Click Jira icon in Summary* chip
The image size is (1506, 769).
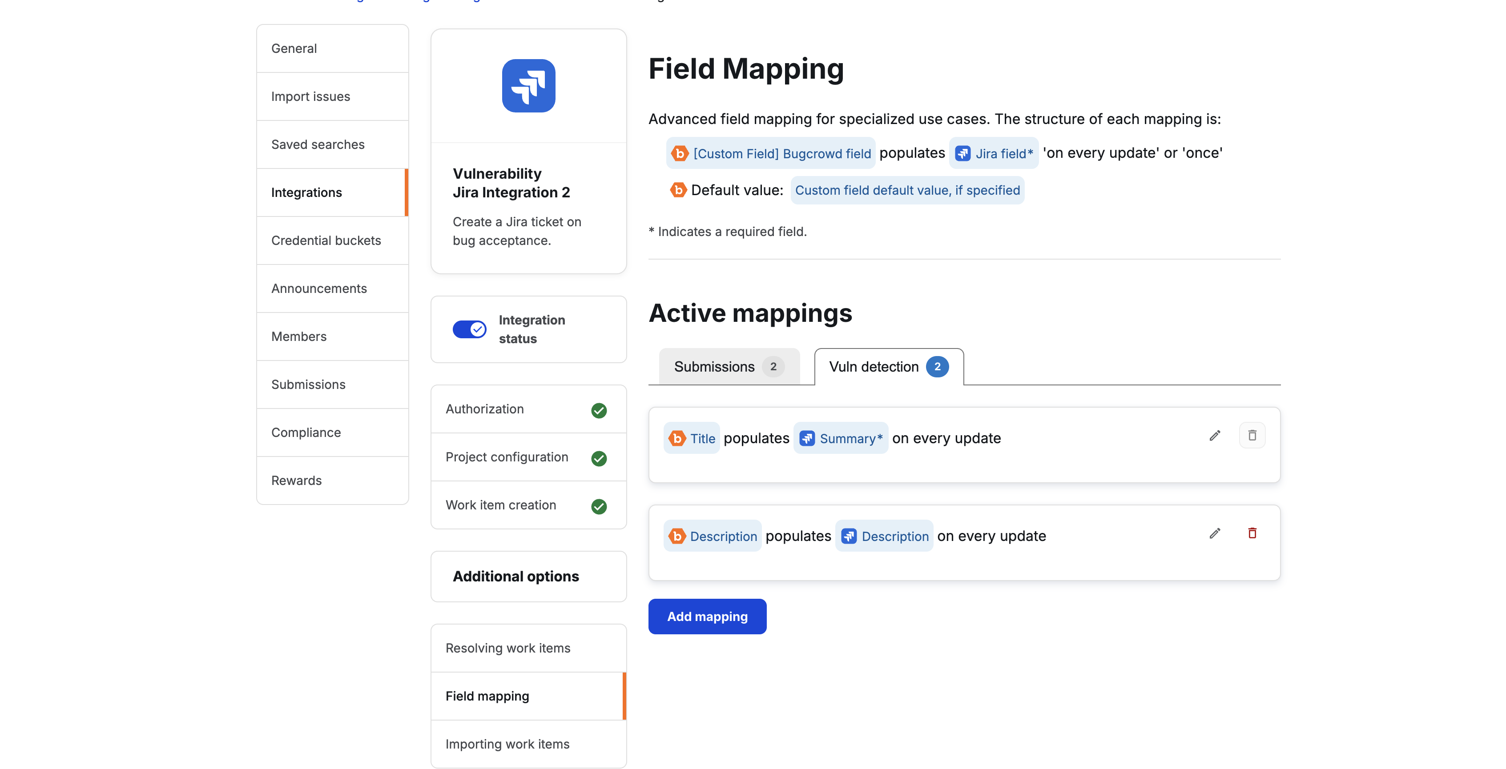point(807,438)
